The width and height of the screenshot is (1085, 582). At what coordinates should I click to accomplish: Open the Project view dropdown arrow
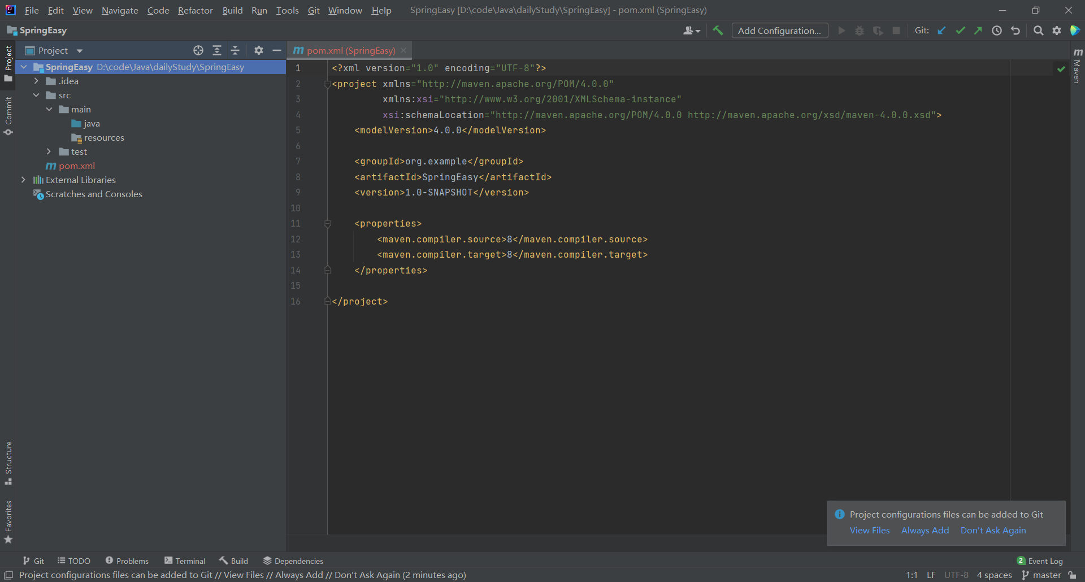tap(80, 51)
